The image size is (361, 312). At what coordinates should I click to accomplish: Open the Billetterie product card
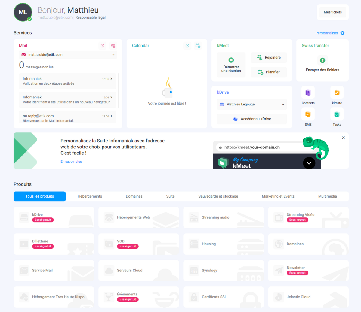coord(54,244)
